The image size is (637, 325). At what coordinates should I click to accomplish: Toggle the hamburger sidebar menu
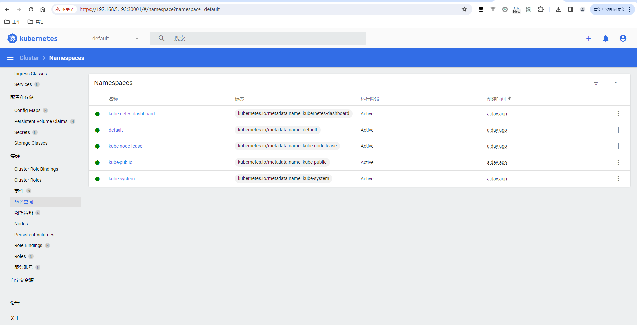coord(10,58)
